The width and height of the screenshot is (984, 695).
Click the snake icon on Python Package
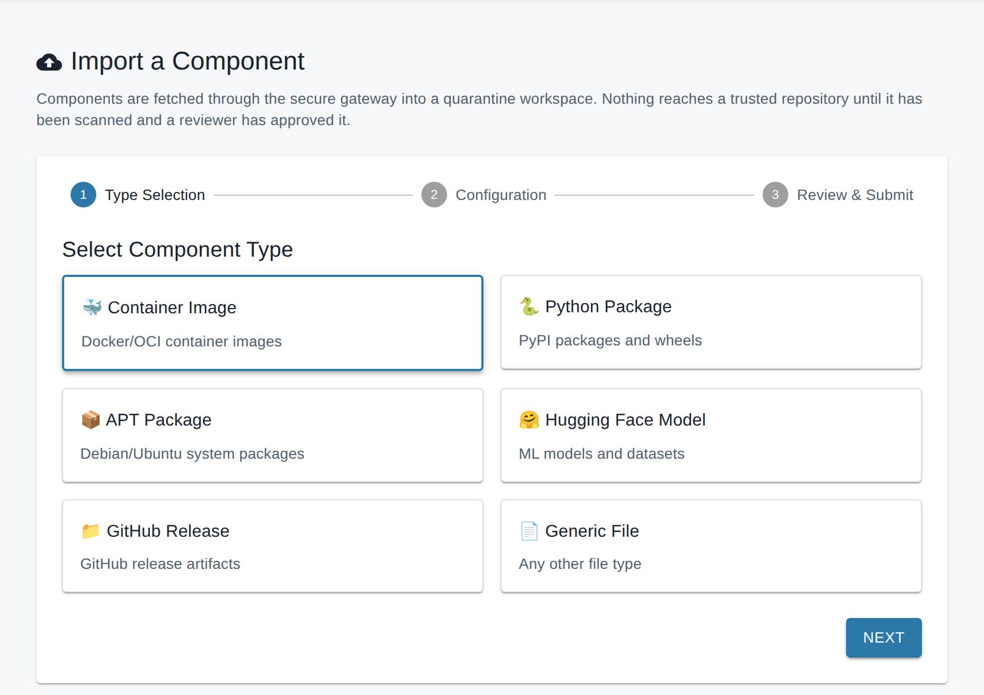(529, 306)
